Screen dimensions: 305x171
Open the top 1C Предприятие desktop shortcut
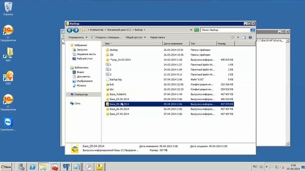pyautogui.click(x=8, y=33)
